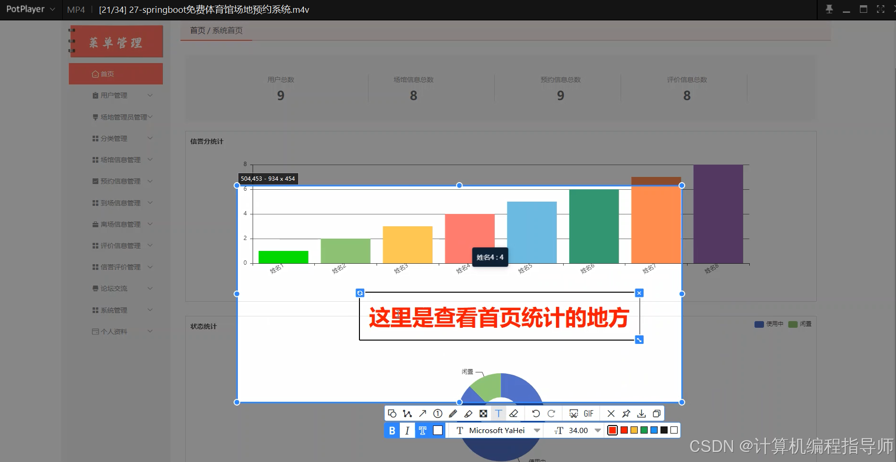Expand 系统管理 with its chevron

[x=150, y=310]
